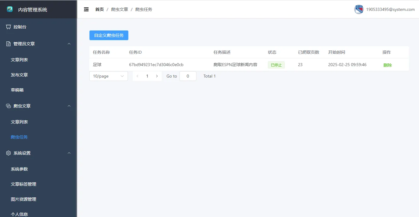The image size is (419, 217).
Task: Click 首页 in the breadcrumb
Action: 100,9
